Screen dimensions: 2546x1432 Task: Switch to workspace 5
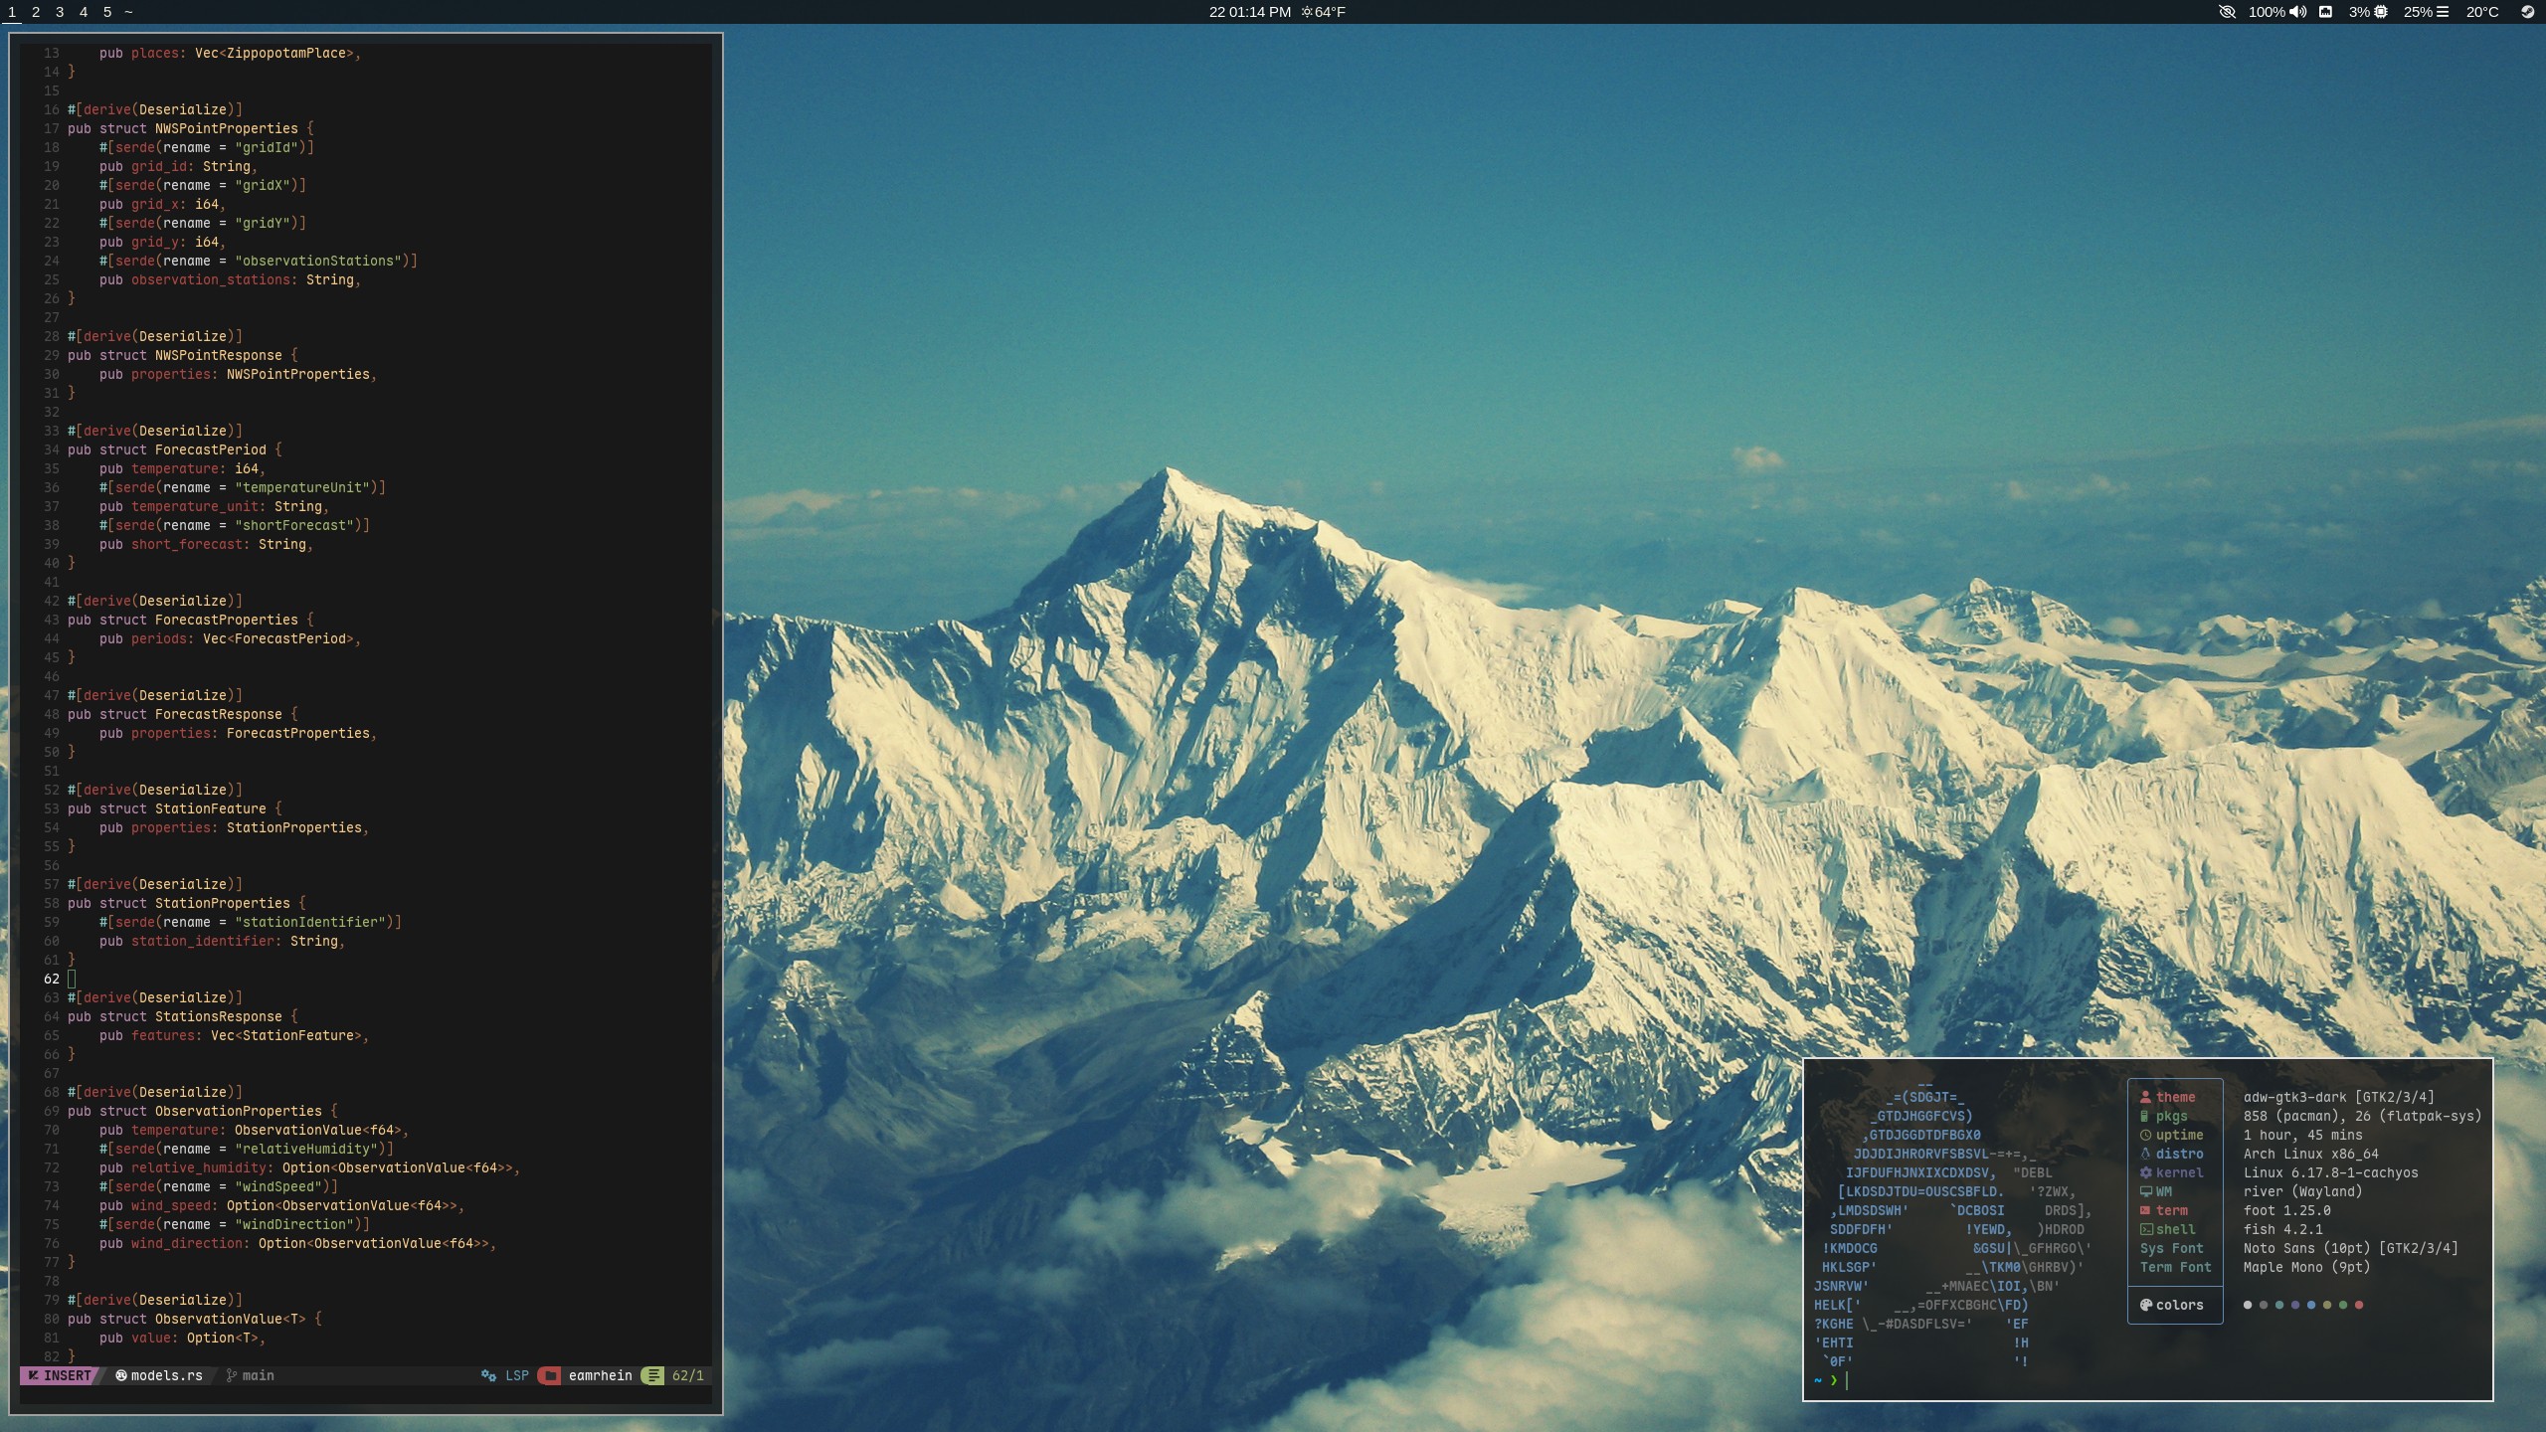(x=107, y=12)
